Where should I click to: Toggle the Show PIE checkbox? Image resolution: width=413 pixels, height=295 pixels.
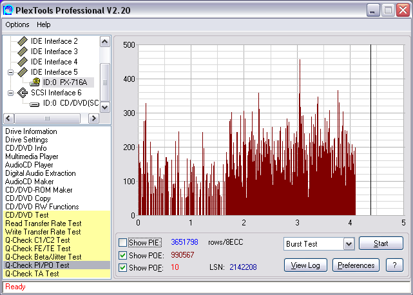122,242
